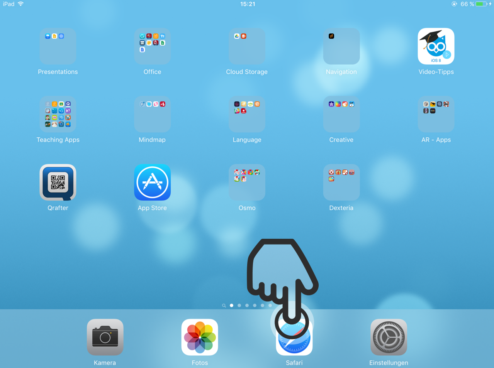Open the Office folder
This screenshot has width=494, height=368.
152,46
